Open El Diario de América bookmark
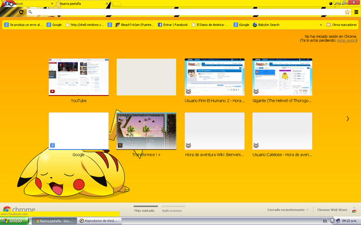Screen dimensions: 361x225 [x=210, y=25]
